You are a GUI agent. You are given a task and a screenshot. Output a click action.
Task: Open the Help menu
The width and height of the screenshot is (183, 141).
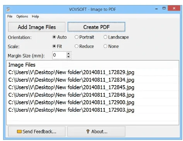tap(35, 17)
